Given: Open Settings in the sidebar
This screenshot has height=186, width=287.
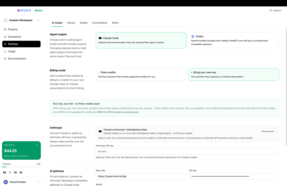Looking at the screenshot, I should point(21,44).
